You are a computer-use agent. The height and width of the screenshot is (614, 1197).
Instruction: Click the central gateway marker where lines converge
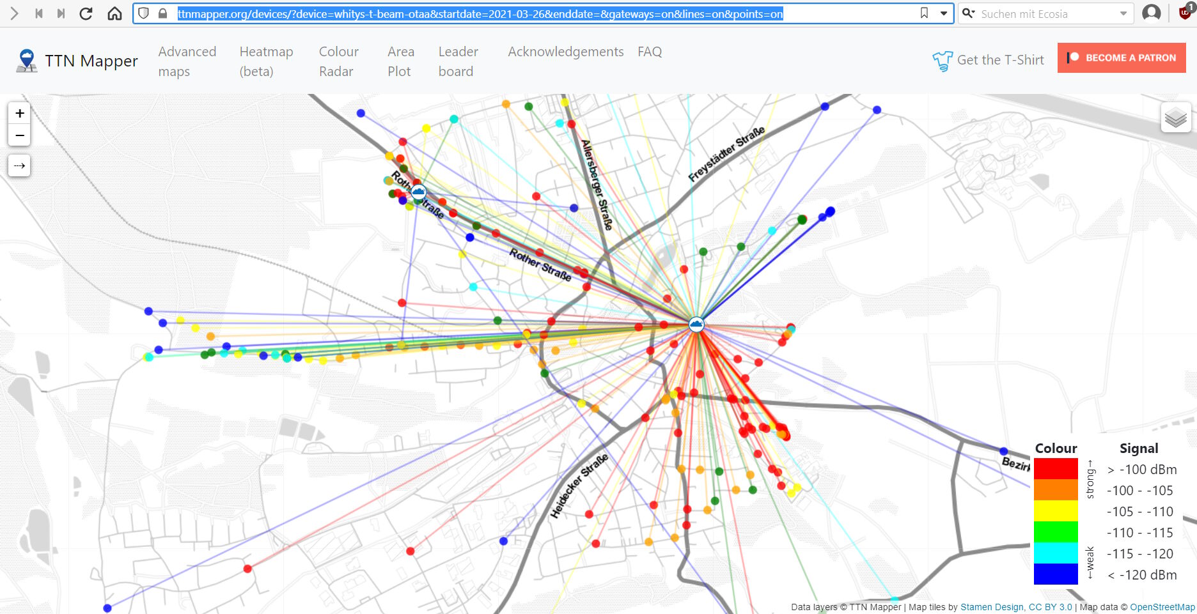pos(696,325)
